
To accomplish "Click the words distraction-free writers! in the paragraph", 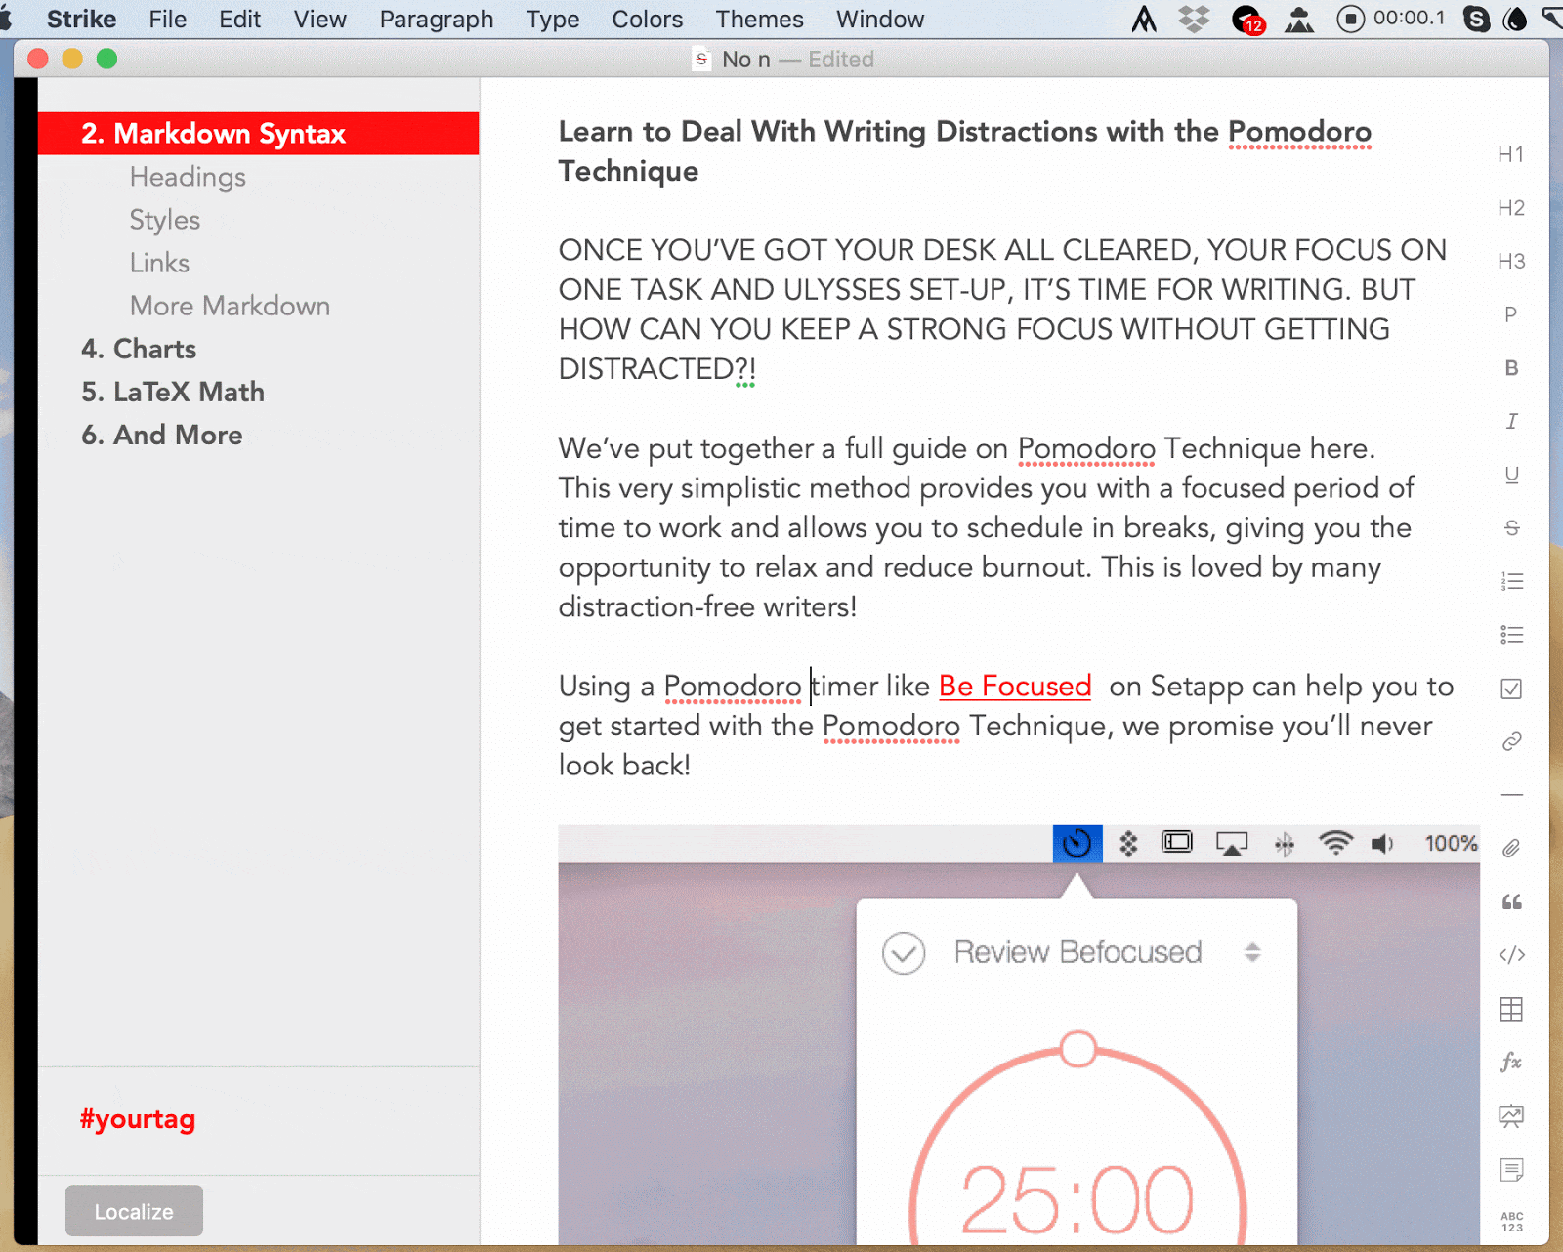I will coord(707,606).
